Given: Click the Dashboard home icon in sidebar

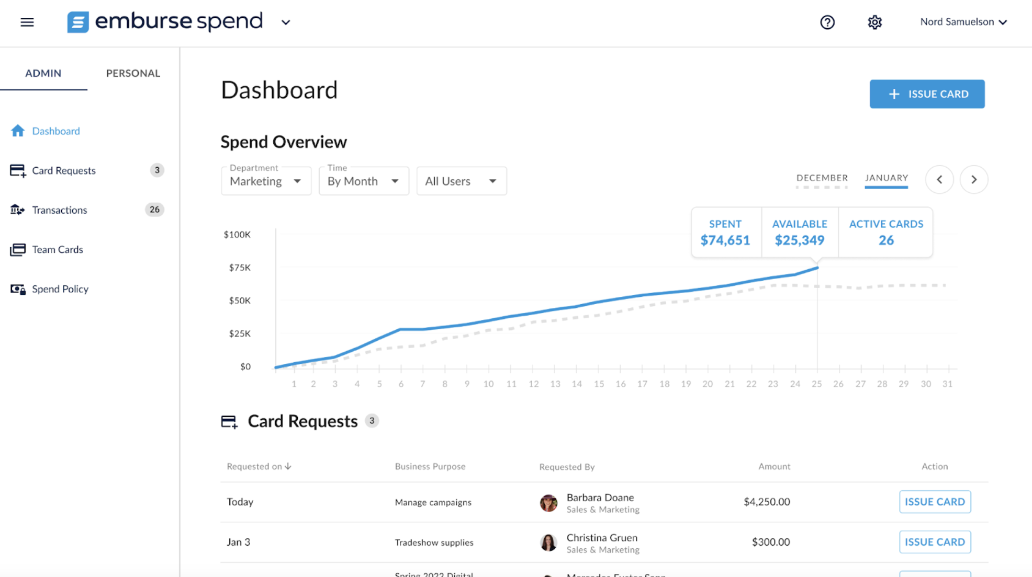Looking at the screenshot, I should pyautogui.click(x=18, y=131).
